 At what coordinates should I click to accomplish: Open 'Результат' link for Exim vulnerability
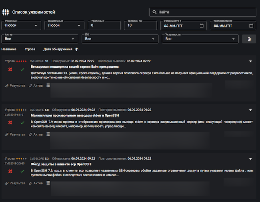(15, 86)
